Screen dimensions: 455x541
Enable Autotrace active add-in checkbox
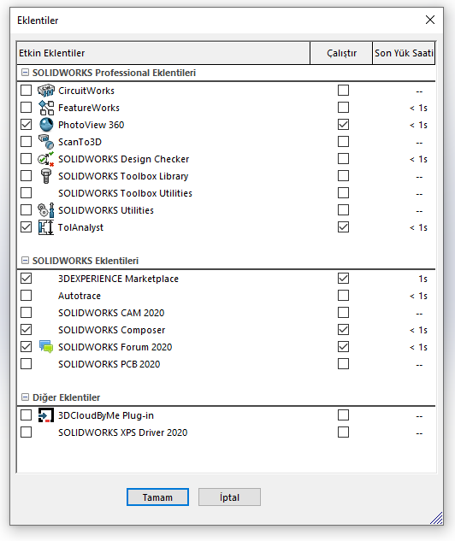27,296
